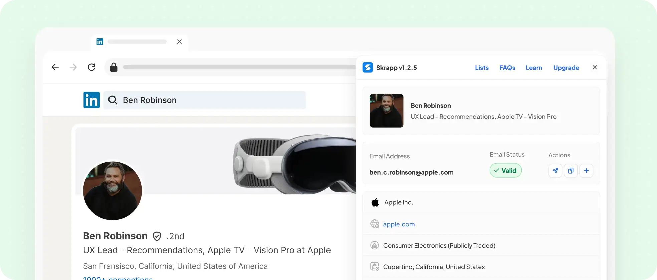Click the .2nd connection degree label
The width and height of the screenshot is (657, 280).
(175, 236)
